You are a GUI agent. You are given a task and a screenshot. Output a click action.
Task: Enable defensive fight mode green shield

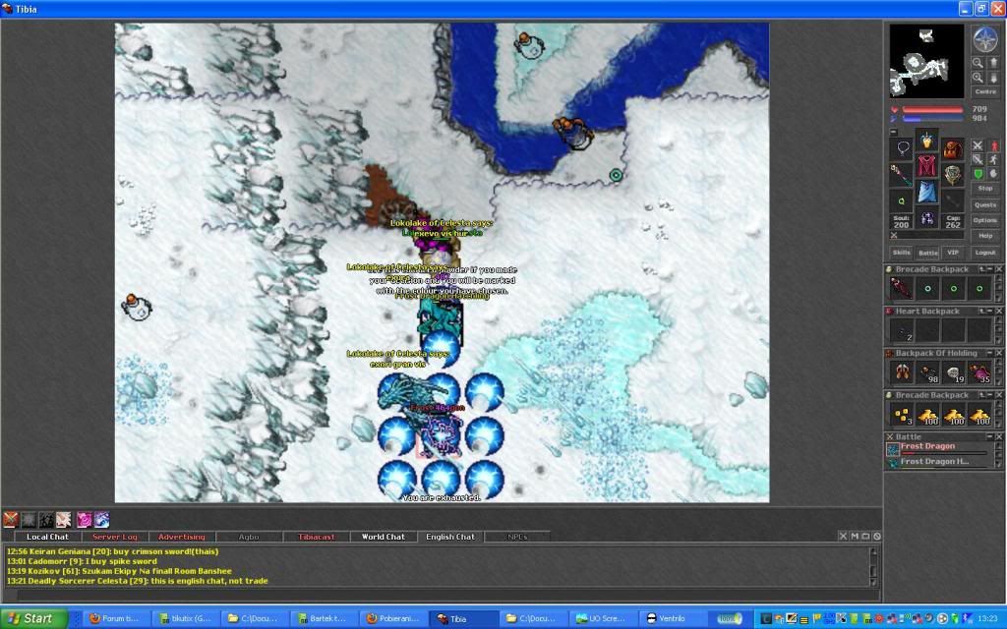(977, 174)
